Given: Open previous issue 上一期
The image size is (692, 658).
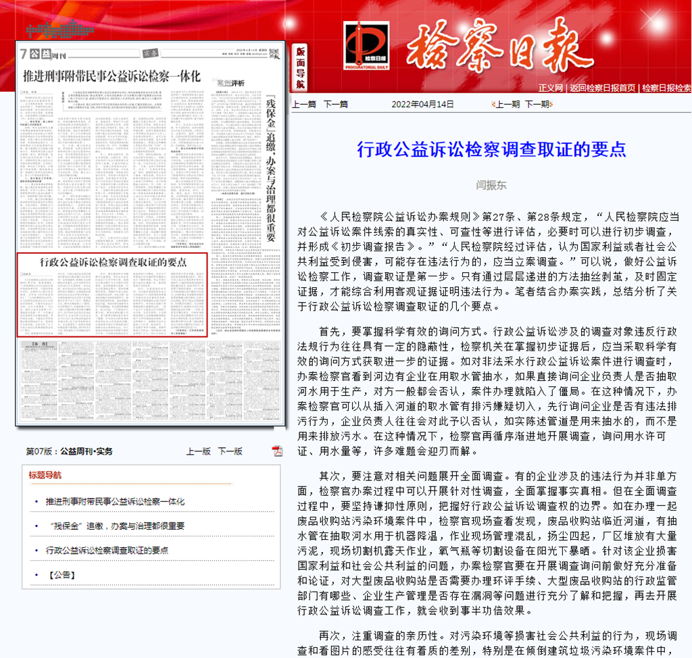Looking at the screenshot, I should 508,104.
